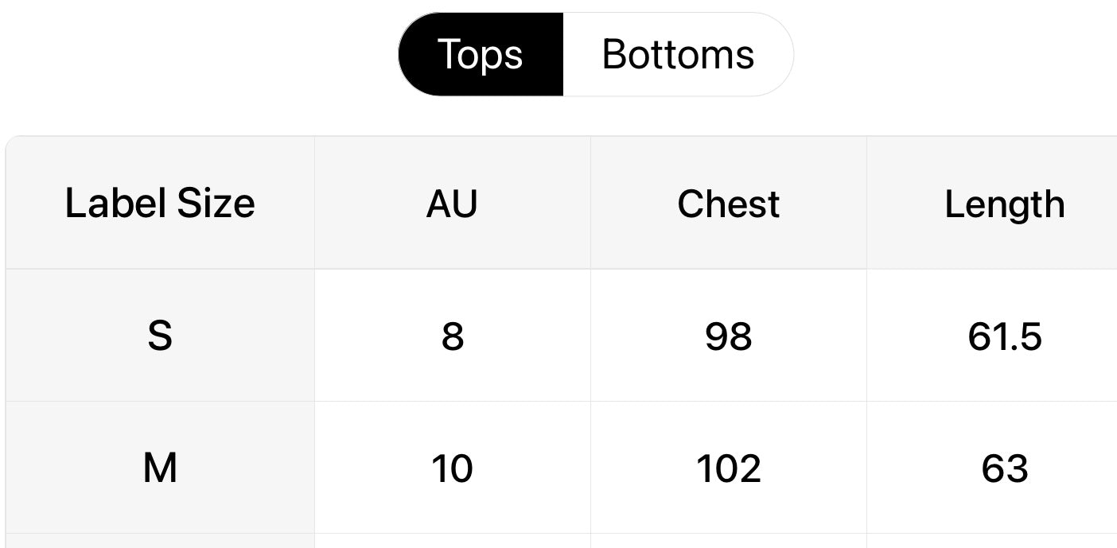The height and width of the screenshot is (548, 1117).
Task: Activate the black Tops toggle segment
Action: 481,55
